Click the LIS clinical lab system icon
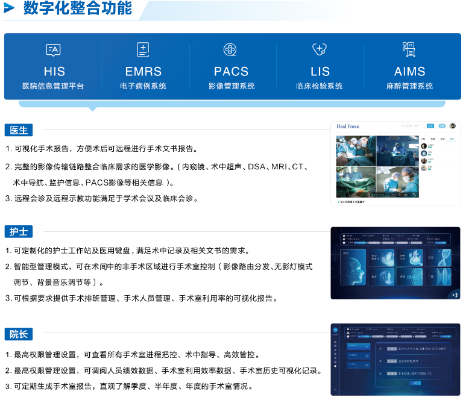This screenshot has width=463, height=403. 319,50
